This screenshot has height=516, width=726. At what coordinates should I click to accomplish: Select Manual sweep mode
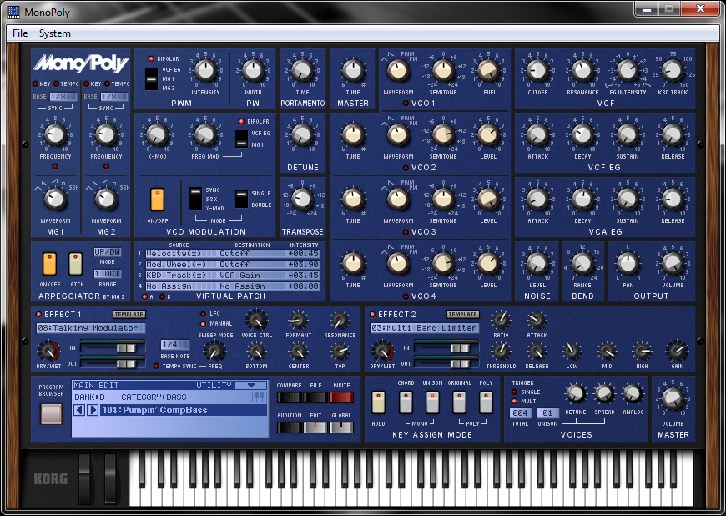[203, 324]
